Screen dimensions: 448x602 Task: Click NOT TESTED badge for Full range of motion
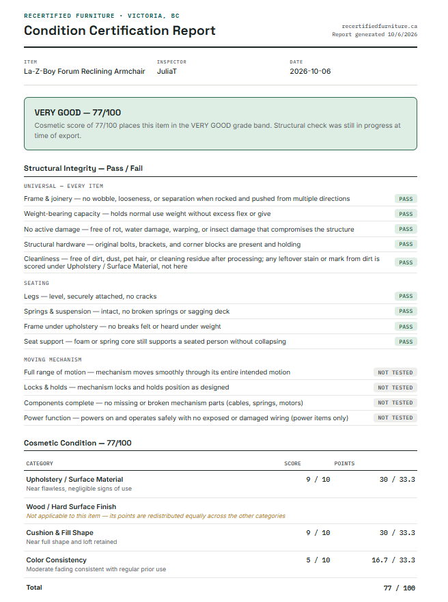click(395, 372)
